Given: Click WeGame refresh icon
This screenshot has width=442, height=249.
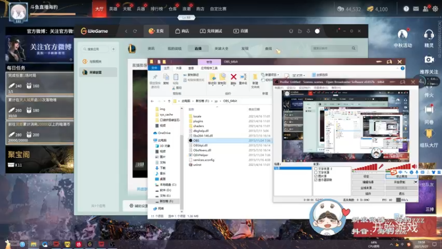Looking at the screenshot, I should click(x=135, y=31).
